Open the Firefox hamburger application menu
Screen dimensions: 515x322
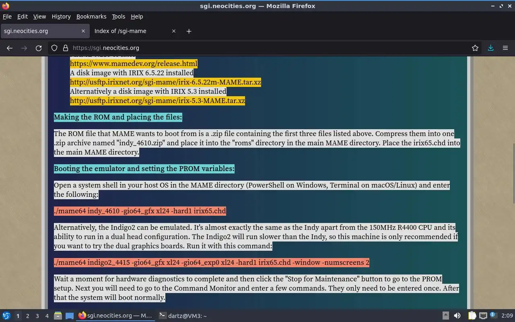[505, 48]
